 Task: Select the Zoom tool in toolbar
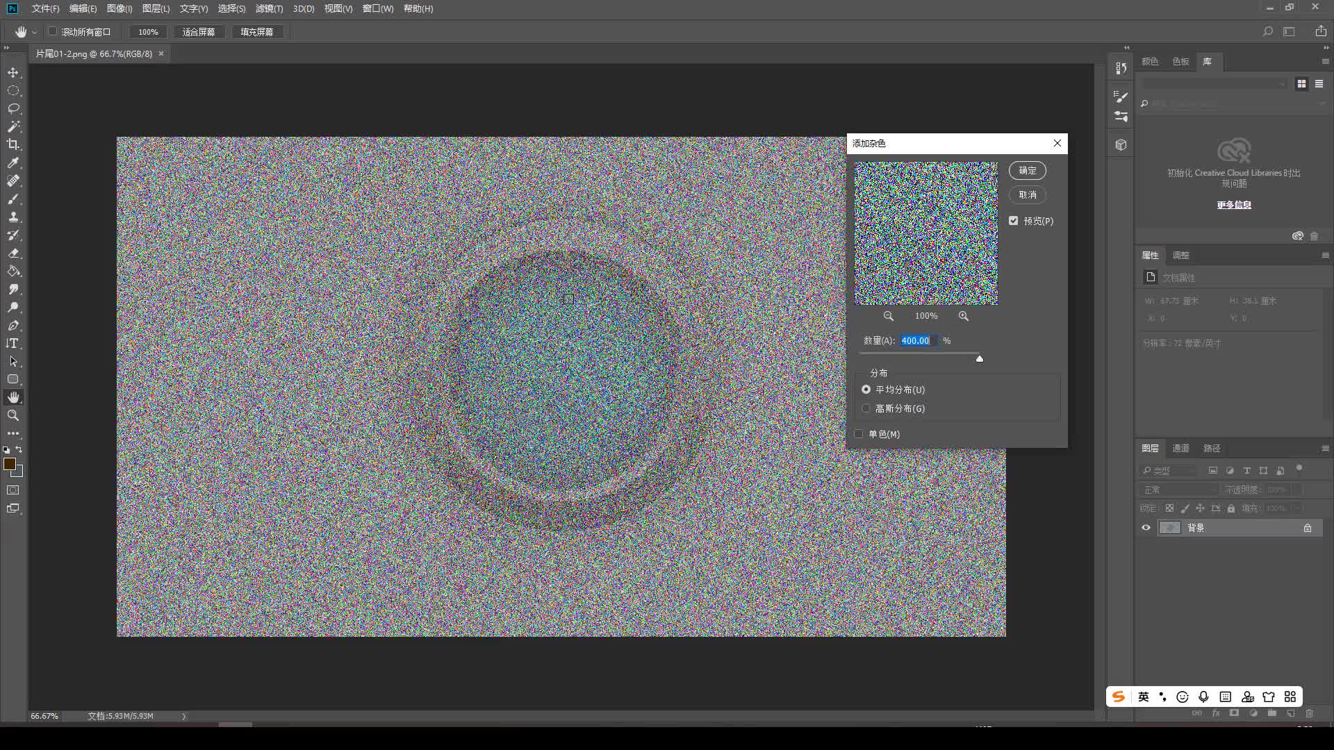tap(13, 415)
